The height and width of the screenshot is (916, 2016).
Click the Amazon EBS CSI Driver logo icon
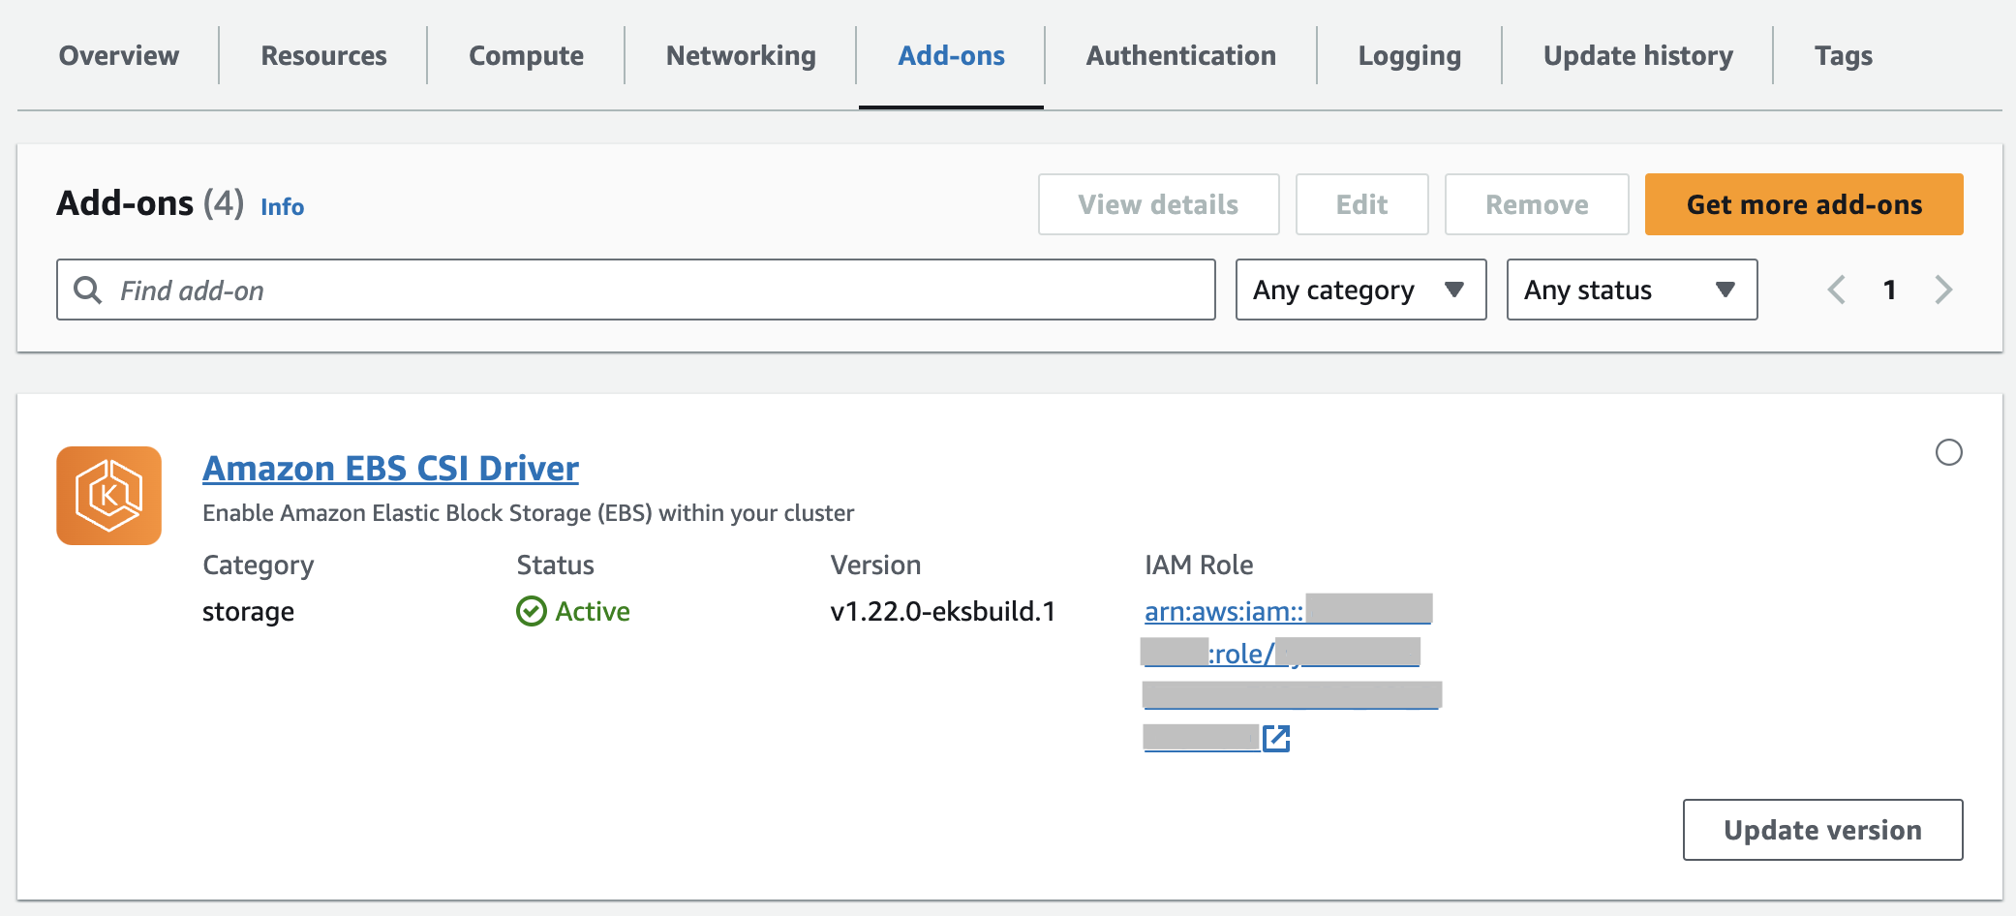(108, 495)
